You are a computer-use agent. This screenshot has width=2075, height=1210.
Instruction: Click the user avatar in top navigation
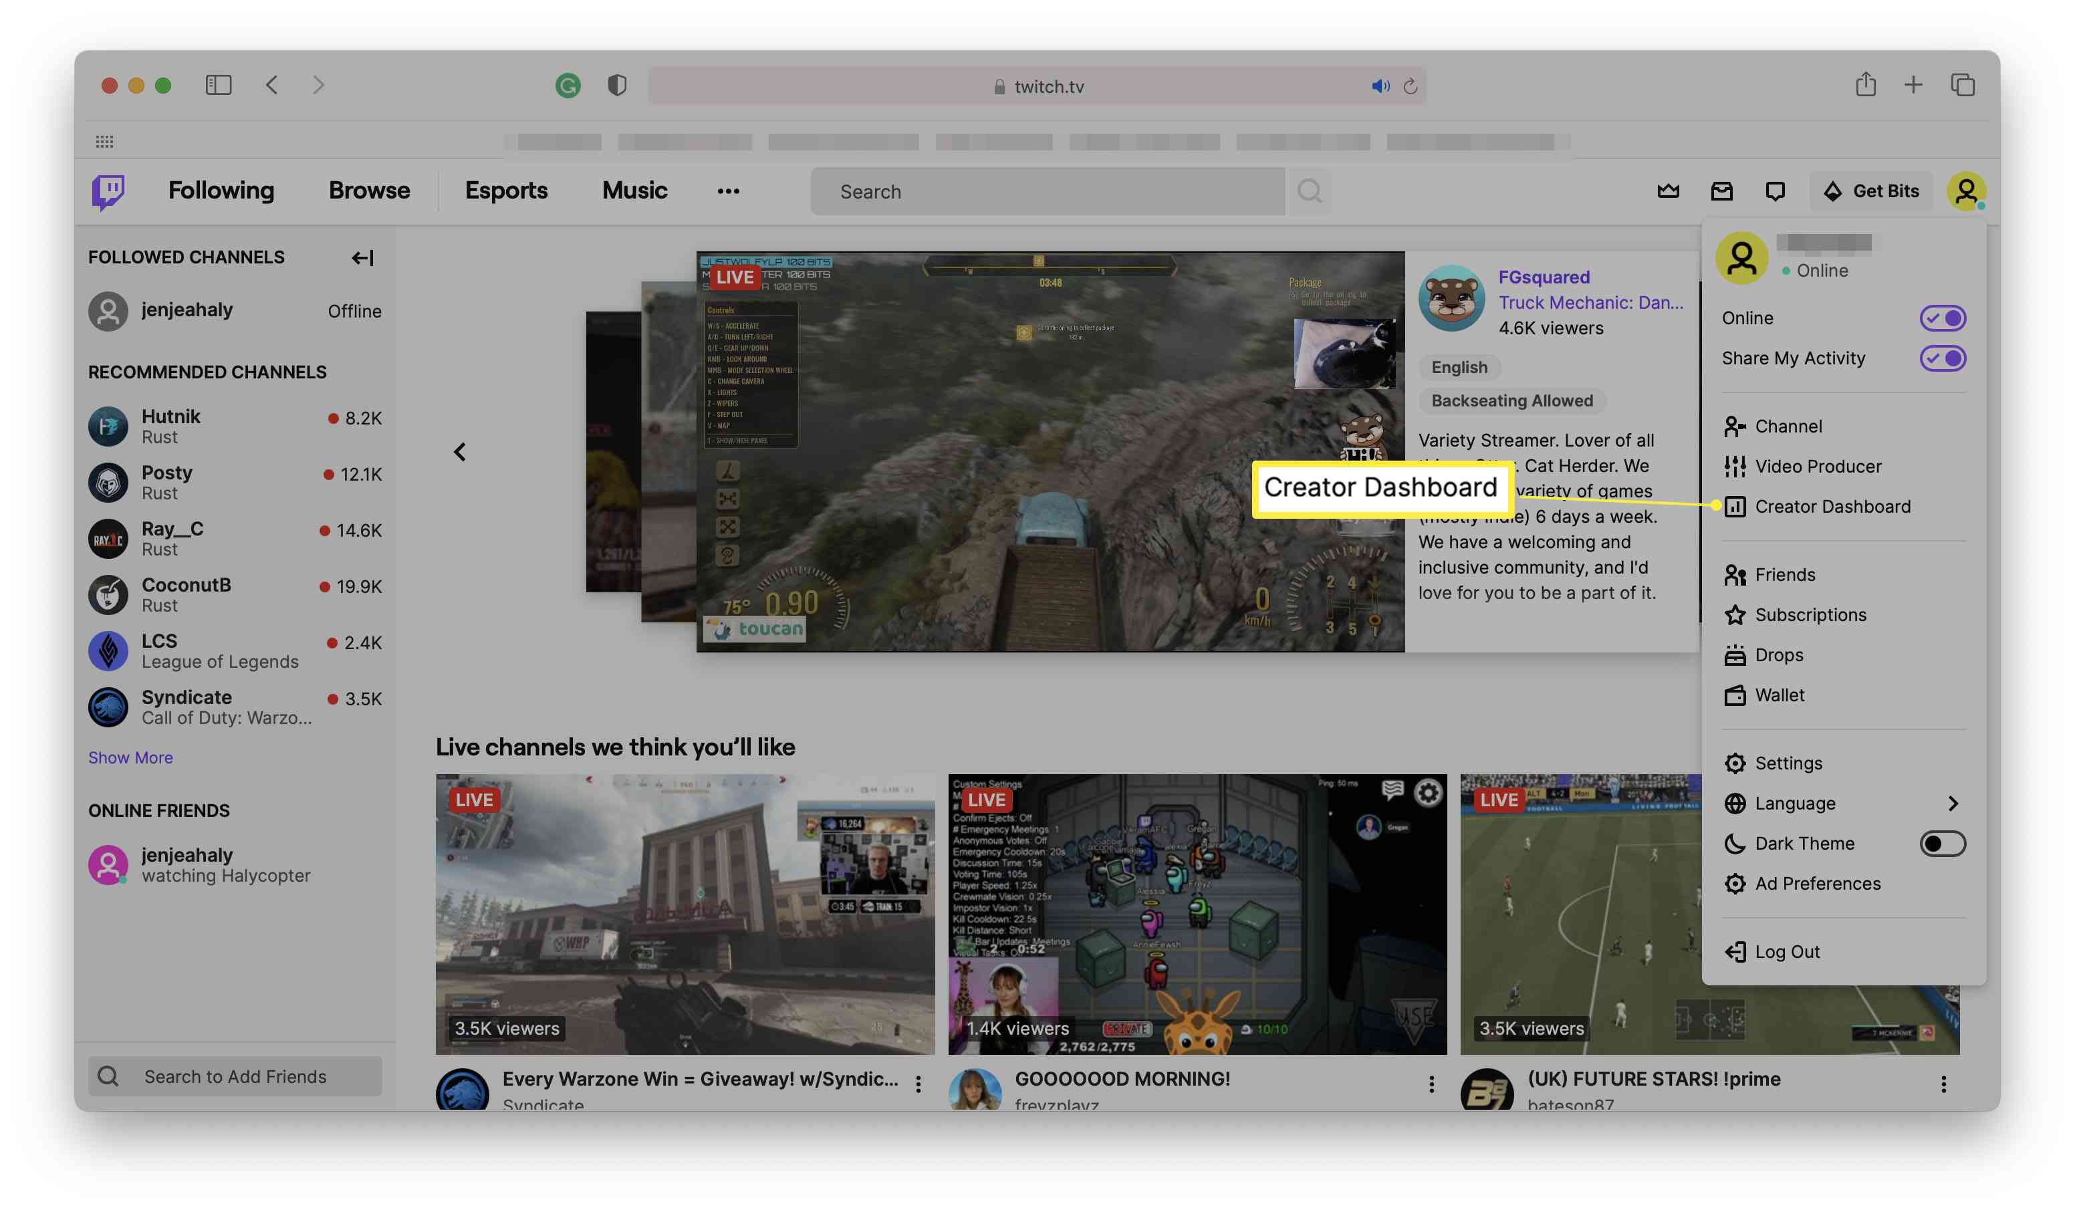coord(1966,191)
